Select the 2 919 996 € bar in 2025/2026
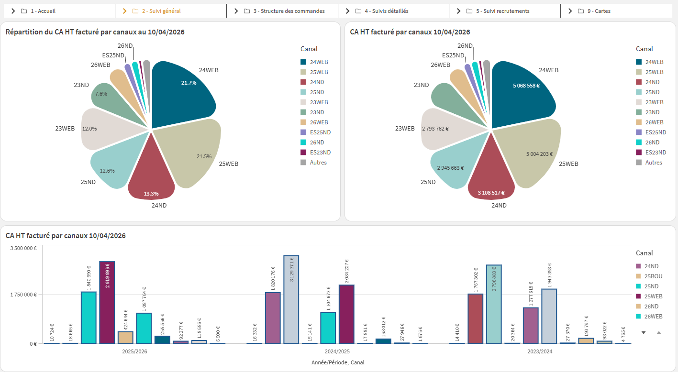This screenshot has height=372, width=678. pos(107,302)
